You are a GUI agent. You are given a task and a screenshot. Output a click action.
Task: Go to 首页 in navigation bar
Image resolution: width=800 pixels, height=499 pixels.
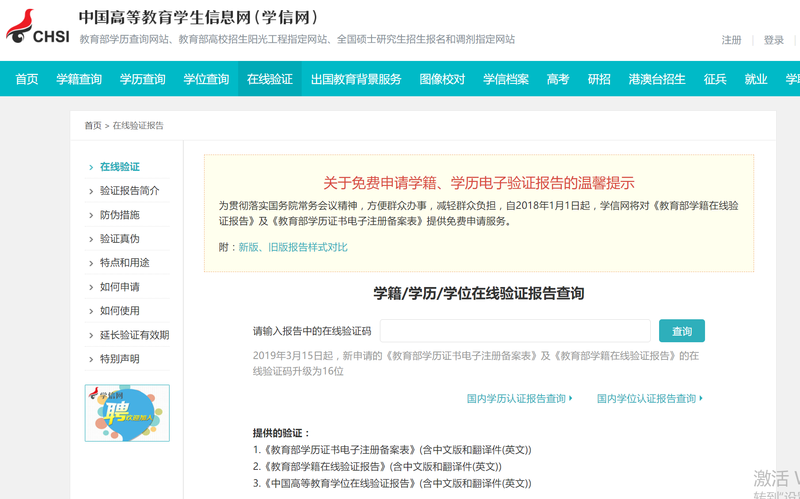[27, 79]
